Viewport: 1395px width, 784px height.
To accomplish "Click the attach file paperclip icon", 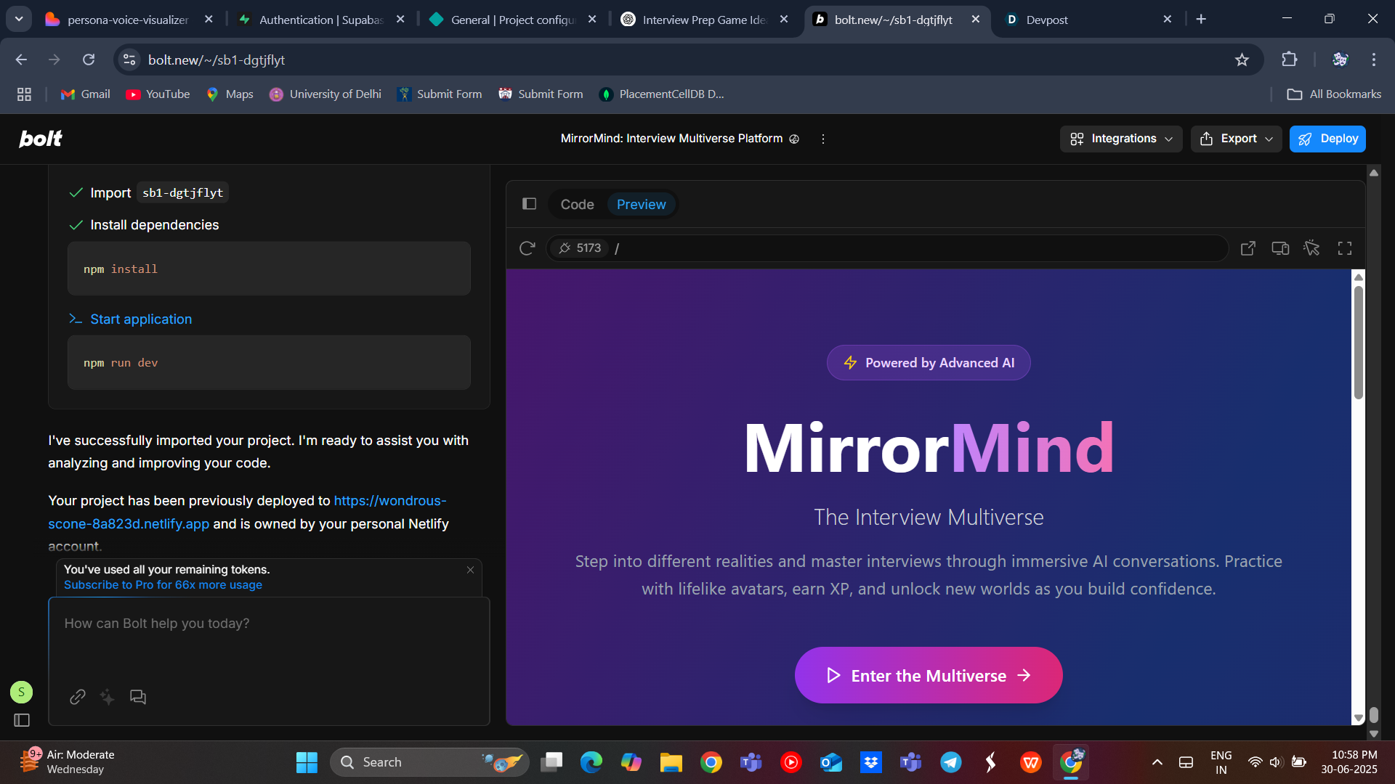I will coord(78,697).
